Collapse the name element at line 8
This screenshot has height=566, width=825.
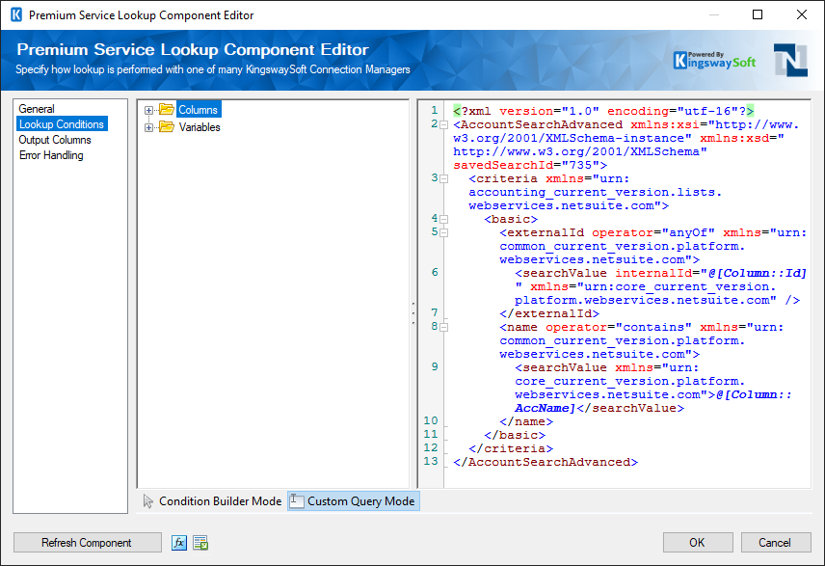click(x=443, y=327)
